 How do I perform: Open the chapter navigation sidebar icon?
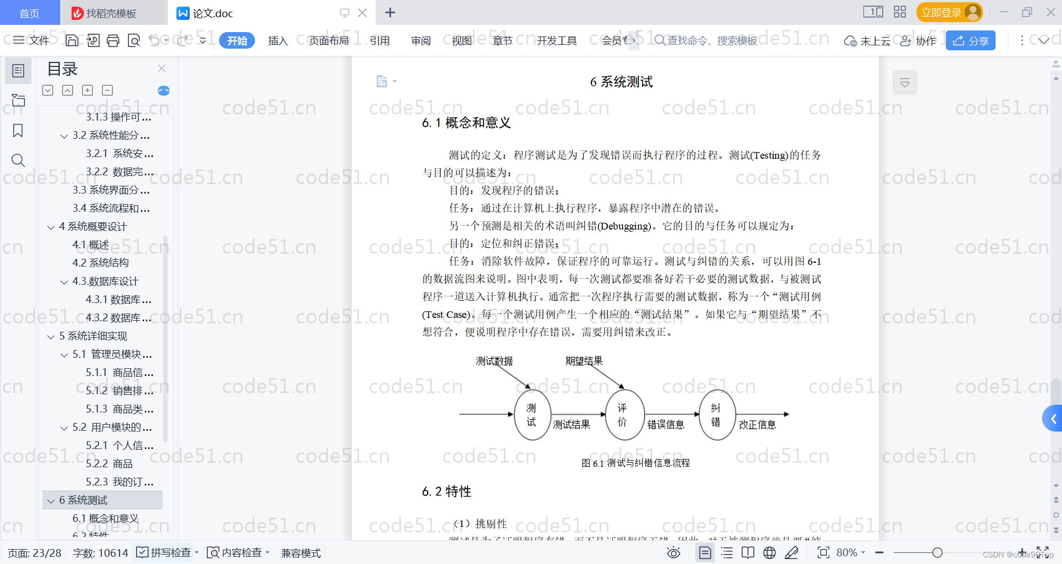click(18, 100)
